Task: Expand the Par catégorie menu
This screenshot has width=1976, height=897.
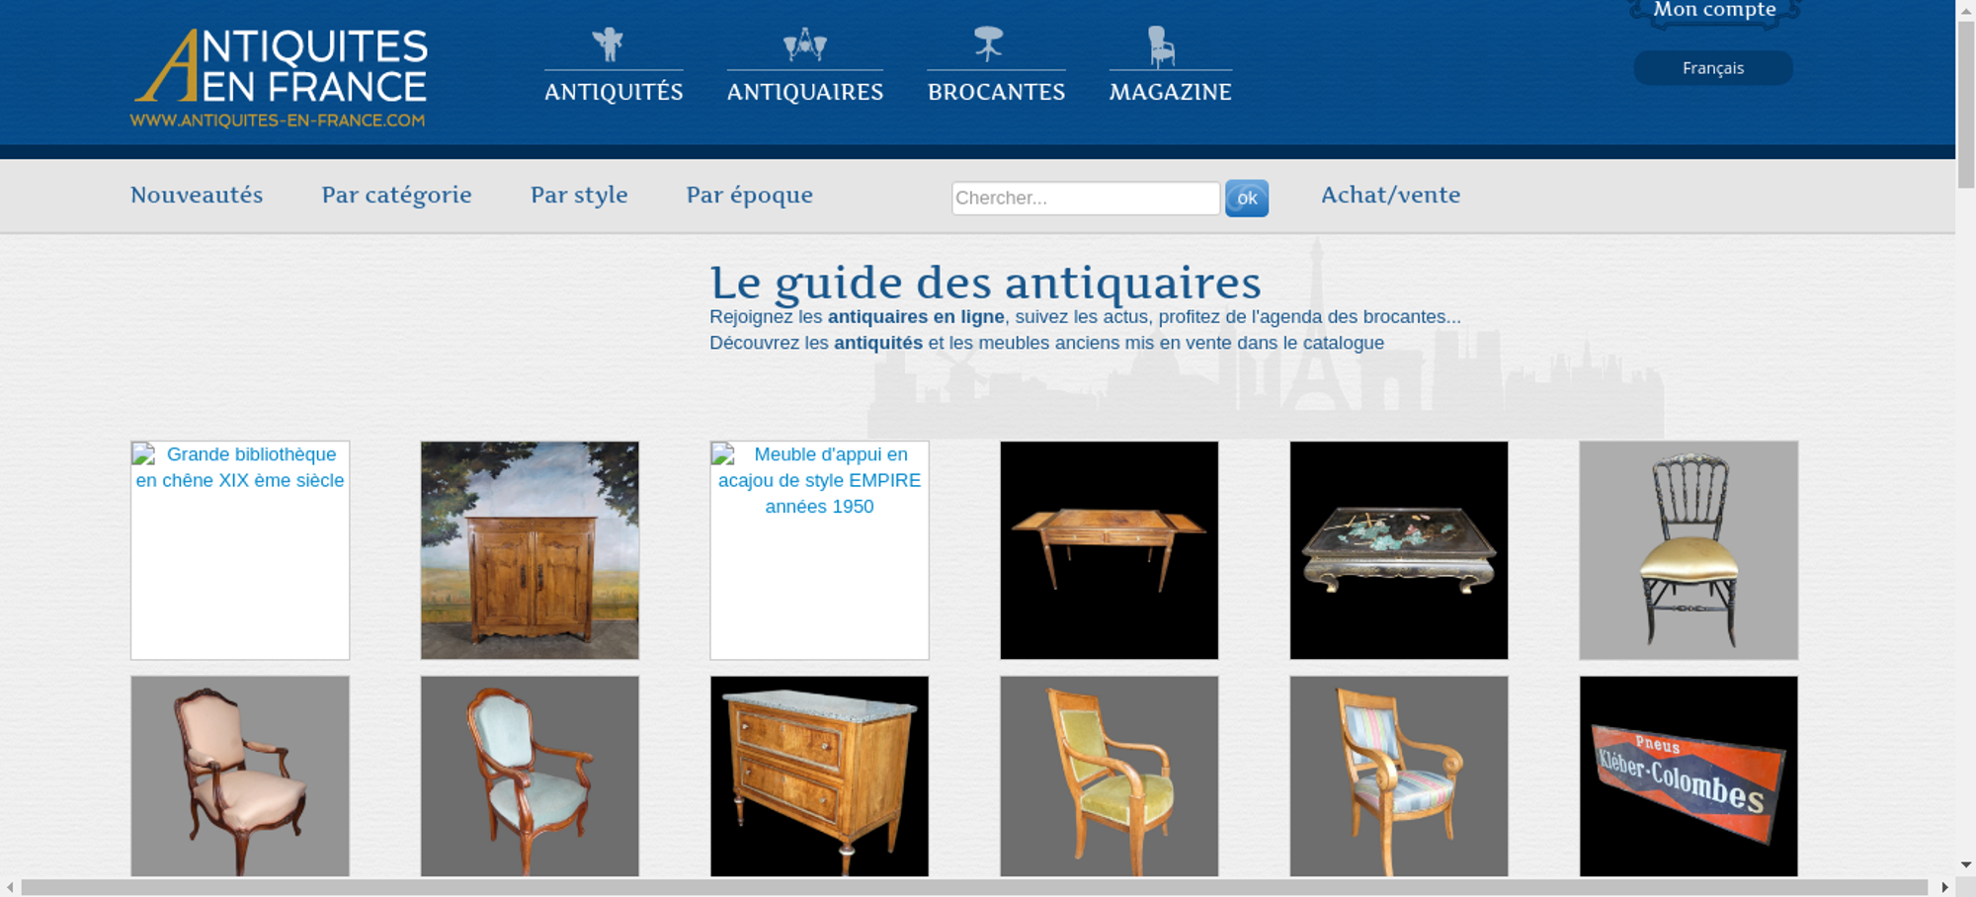Action: coord(396,195)
